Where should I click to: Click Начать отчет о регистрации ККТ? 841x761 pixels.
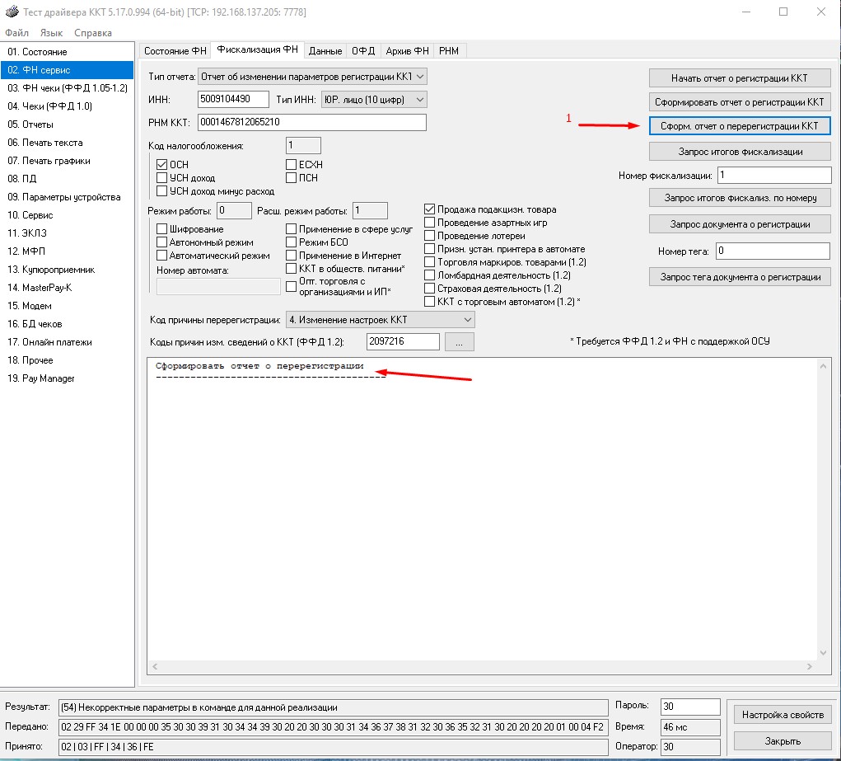pyautogui.click(x=740, y=78)
